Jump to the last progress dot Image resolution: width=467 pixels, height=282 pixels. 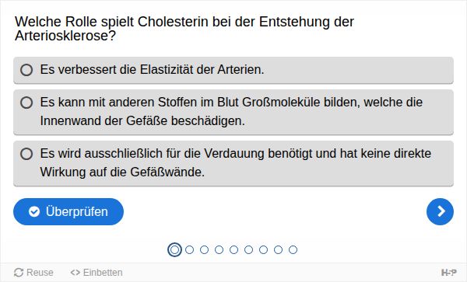pos(293,249)
